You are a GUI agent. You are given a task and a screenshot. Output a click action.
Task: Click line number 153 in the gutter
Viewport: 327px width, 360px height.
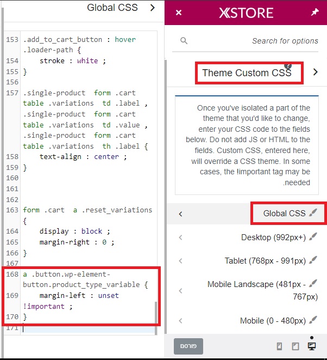12,40
